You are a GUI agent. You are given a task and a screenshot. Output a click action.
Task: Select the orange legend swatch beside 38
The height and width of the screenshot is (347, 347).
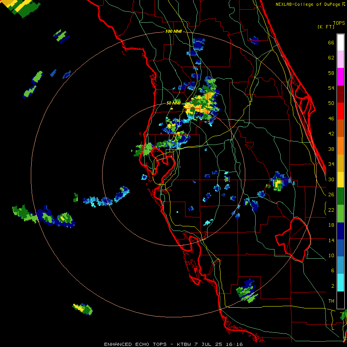340,146
